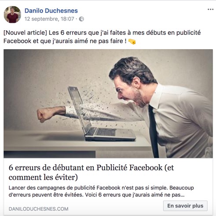This screenshot has width=216, height=216.
Task: Click the man's black tie in the image
Action: (x=153, y=131)
